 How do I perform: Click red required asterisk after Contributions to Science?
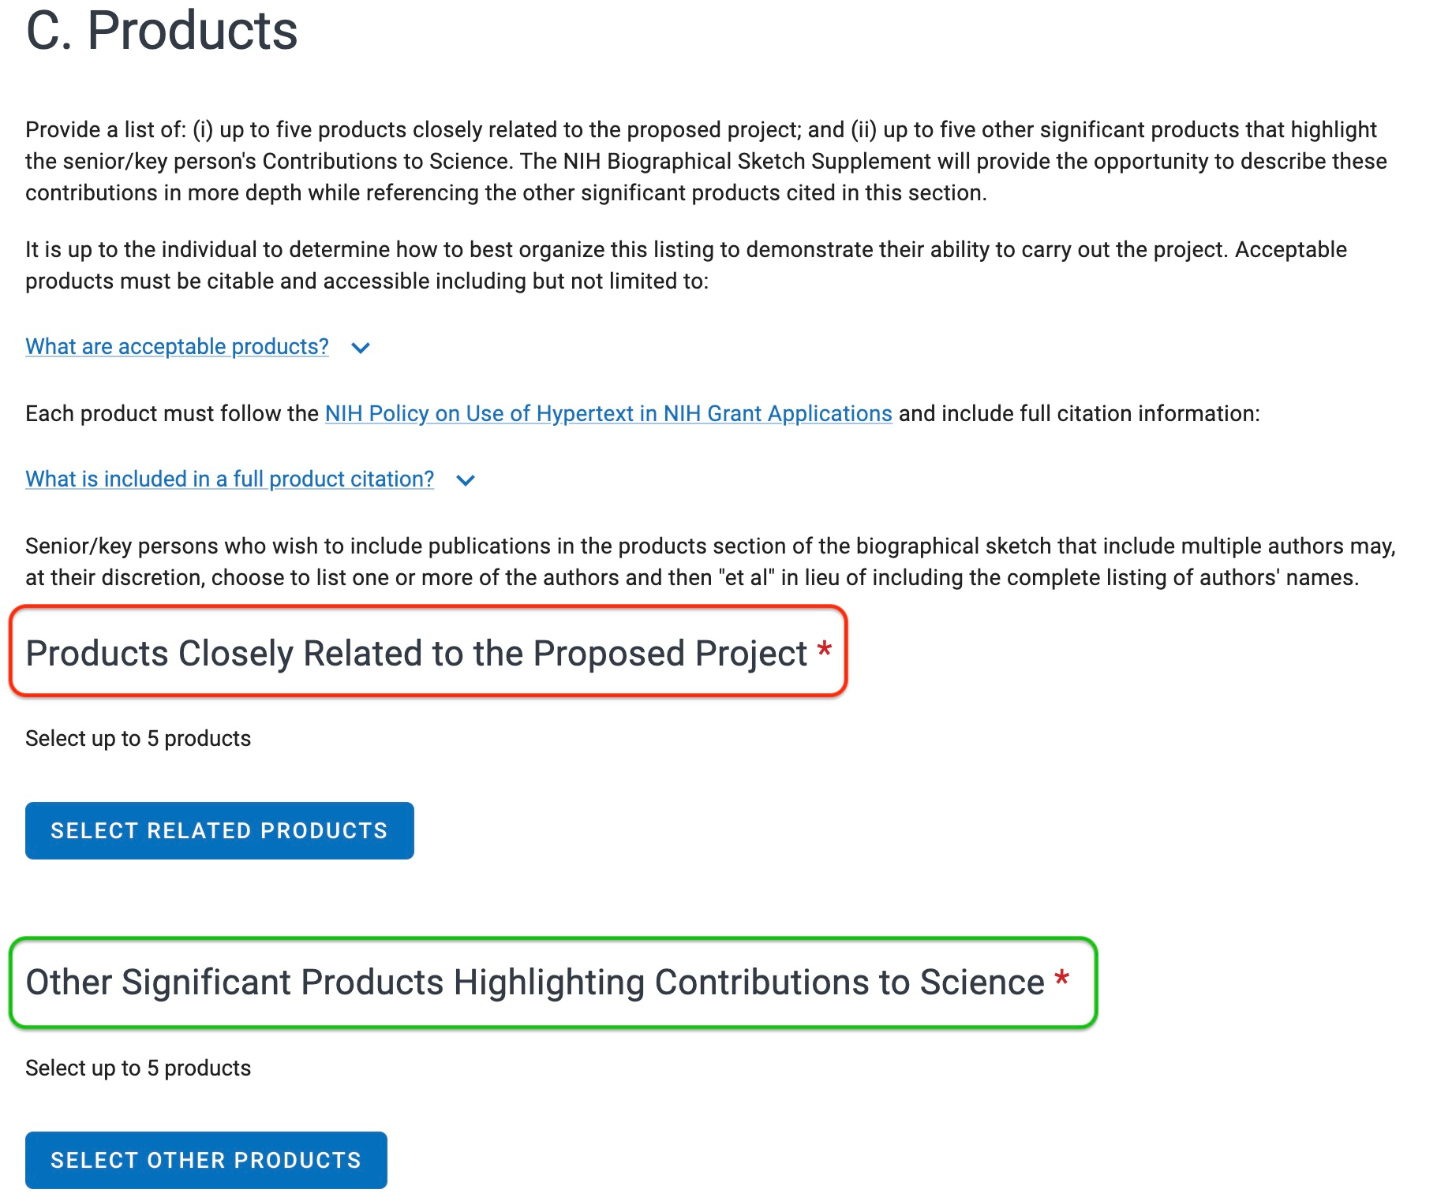pos(1062,979)
